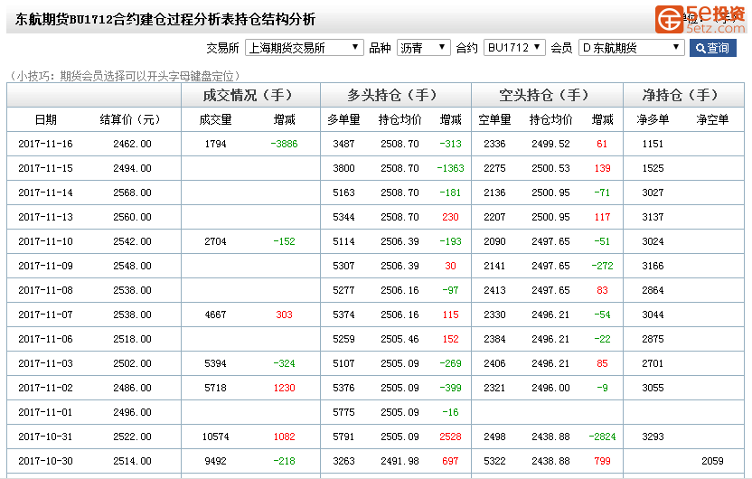
Task: Click long change value 2528
Action: (450, 437)
